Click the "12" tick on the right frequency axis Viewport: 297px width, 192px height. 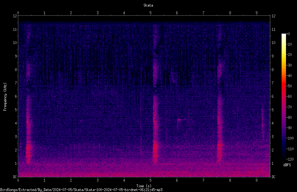coord(273,16)
